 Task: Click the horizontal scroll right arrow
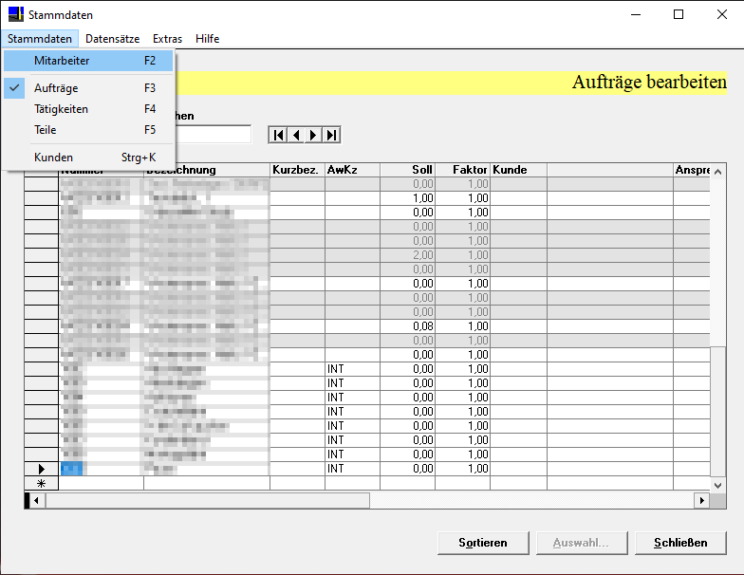(702, 500)
